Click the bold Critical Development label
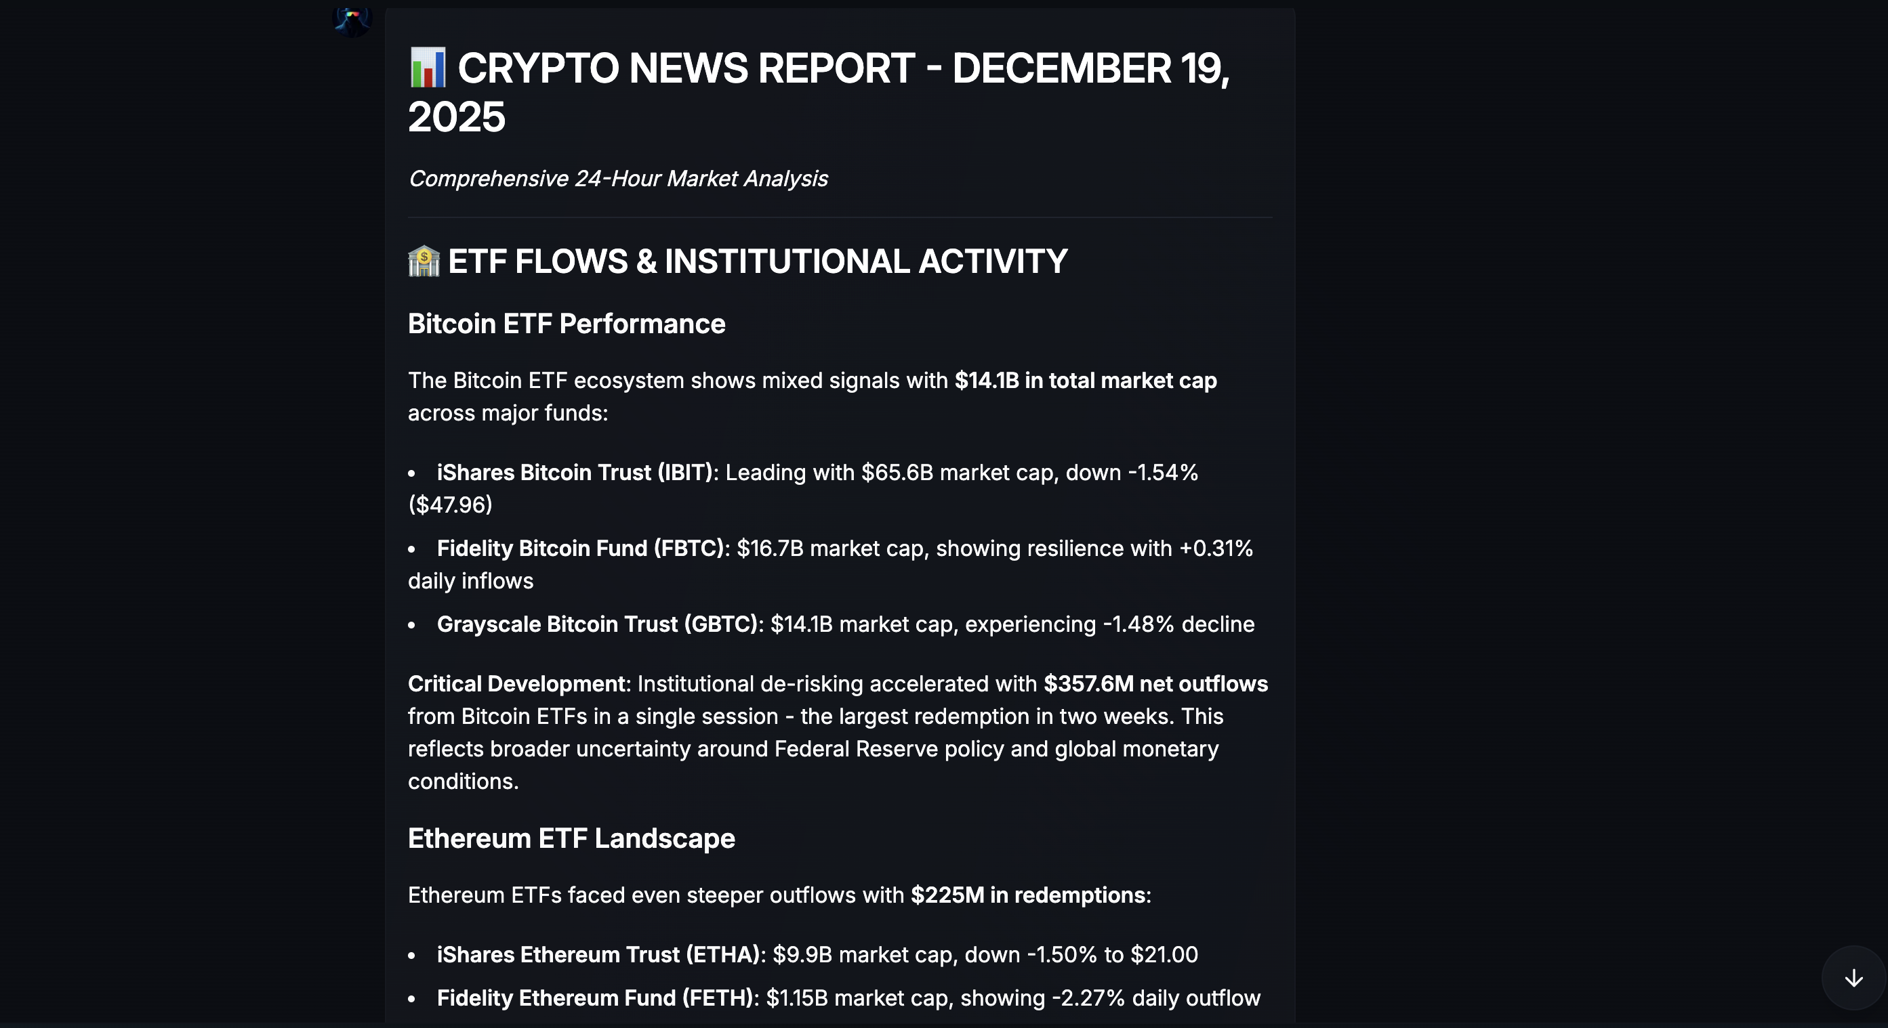Viewport: 1888px width, 1028px height. [518, 684]
